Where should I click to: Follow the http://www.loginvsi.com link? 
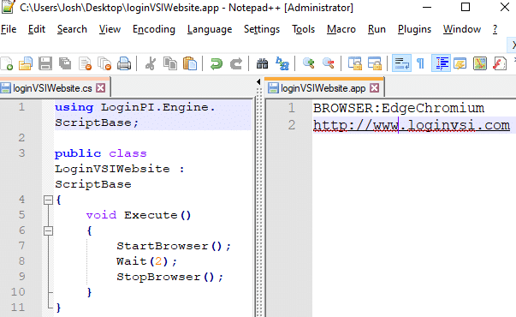[412, 125]
